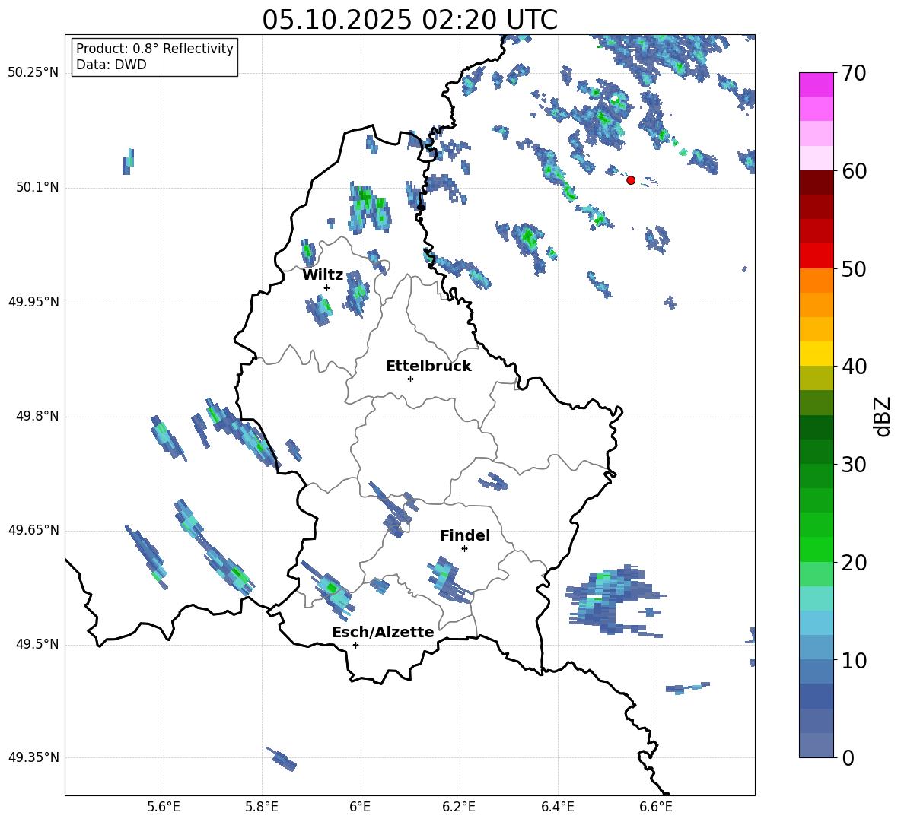901x822 pixels.
Task: Click the Esch/Alzette city label
Action: point(384,633)
